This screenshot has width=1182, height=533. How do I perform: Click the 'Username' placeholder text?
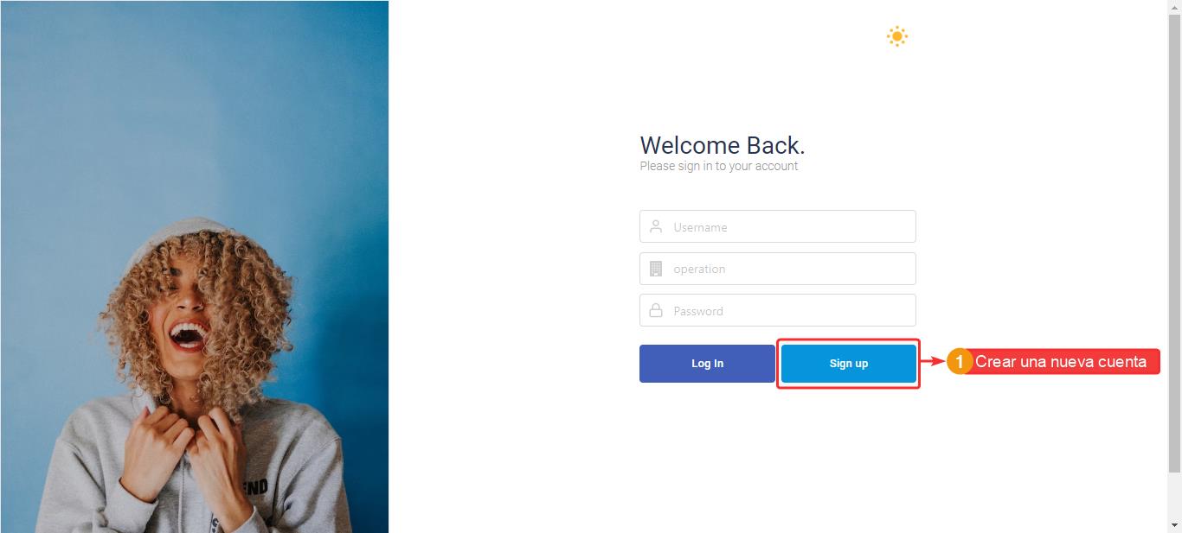click(700, 227)
